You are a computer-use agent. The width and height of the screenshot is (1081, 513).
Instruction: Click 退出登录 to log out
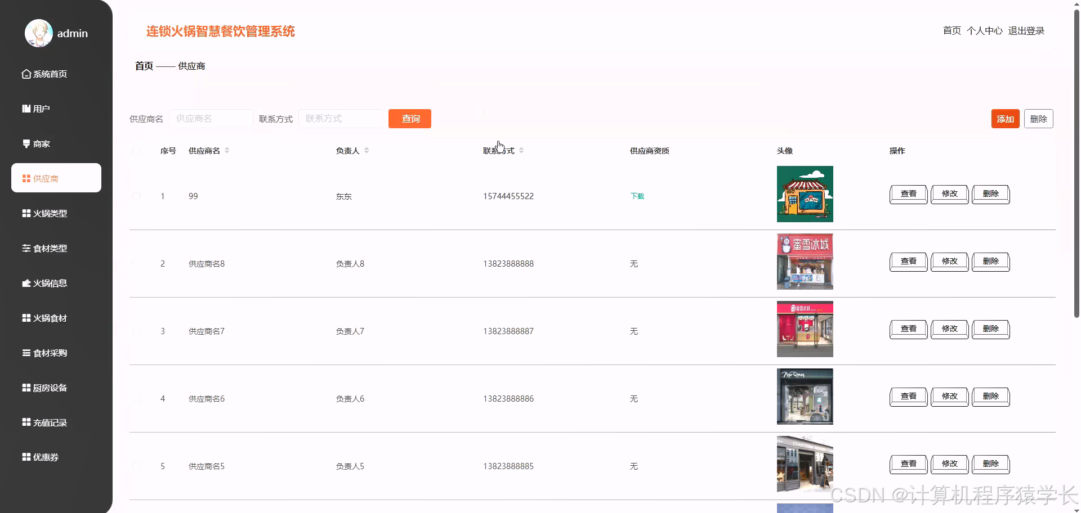click(x=1026, y=30)
